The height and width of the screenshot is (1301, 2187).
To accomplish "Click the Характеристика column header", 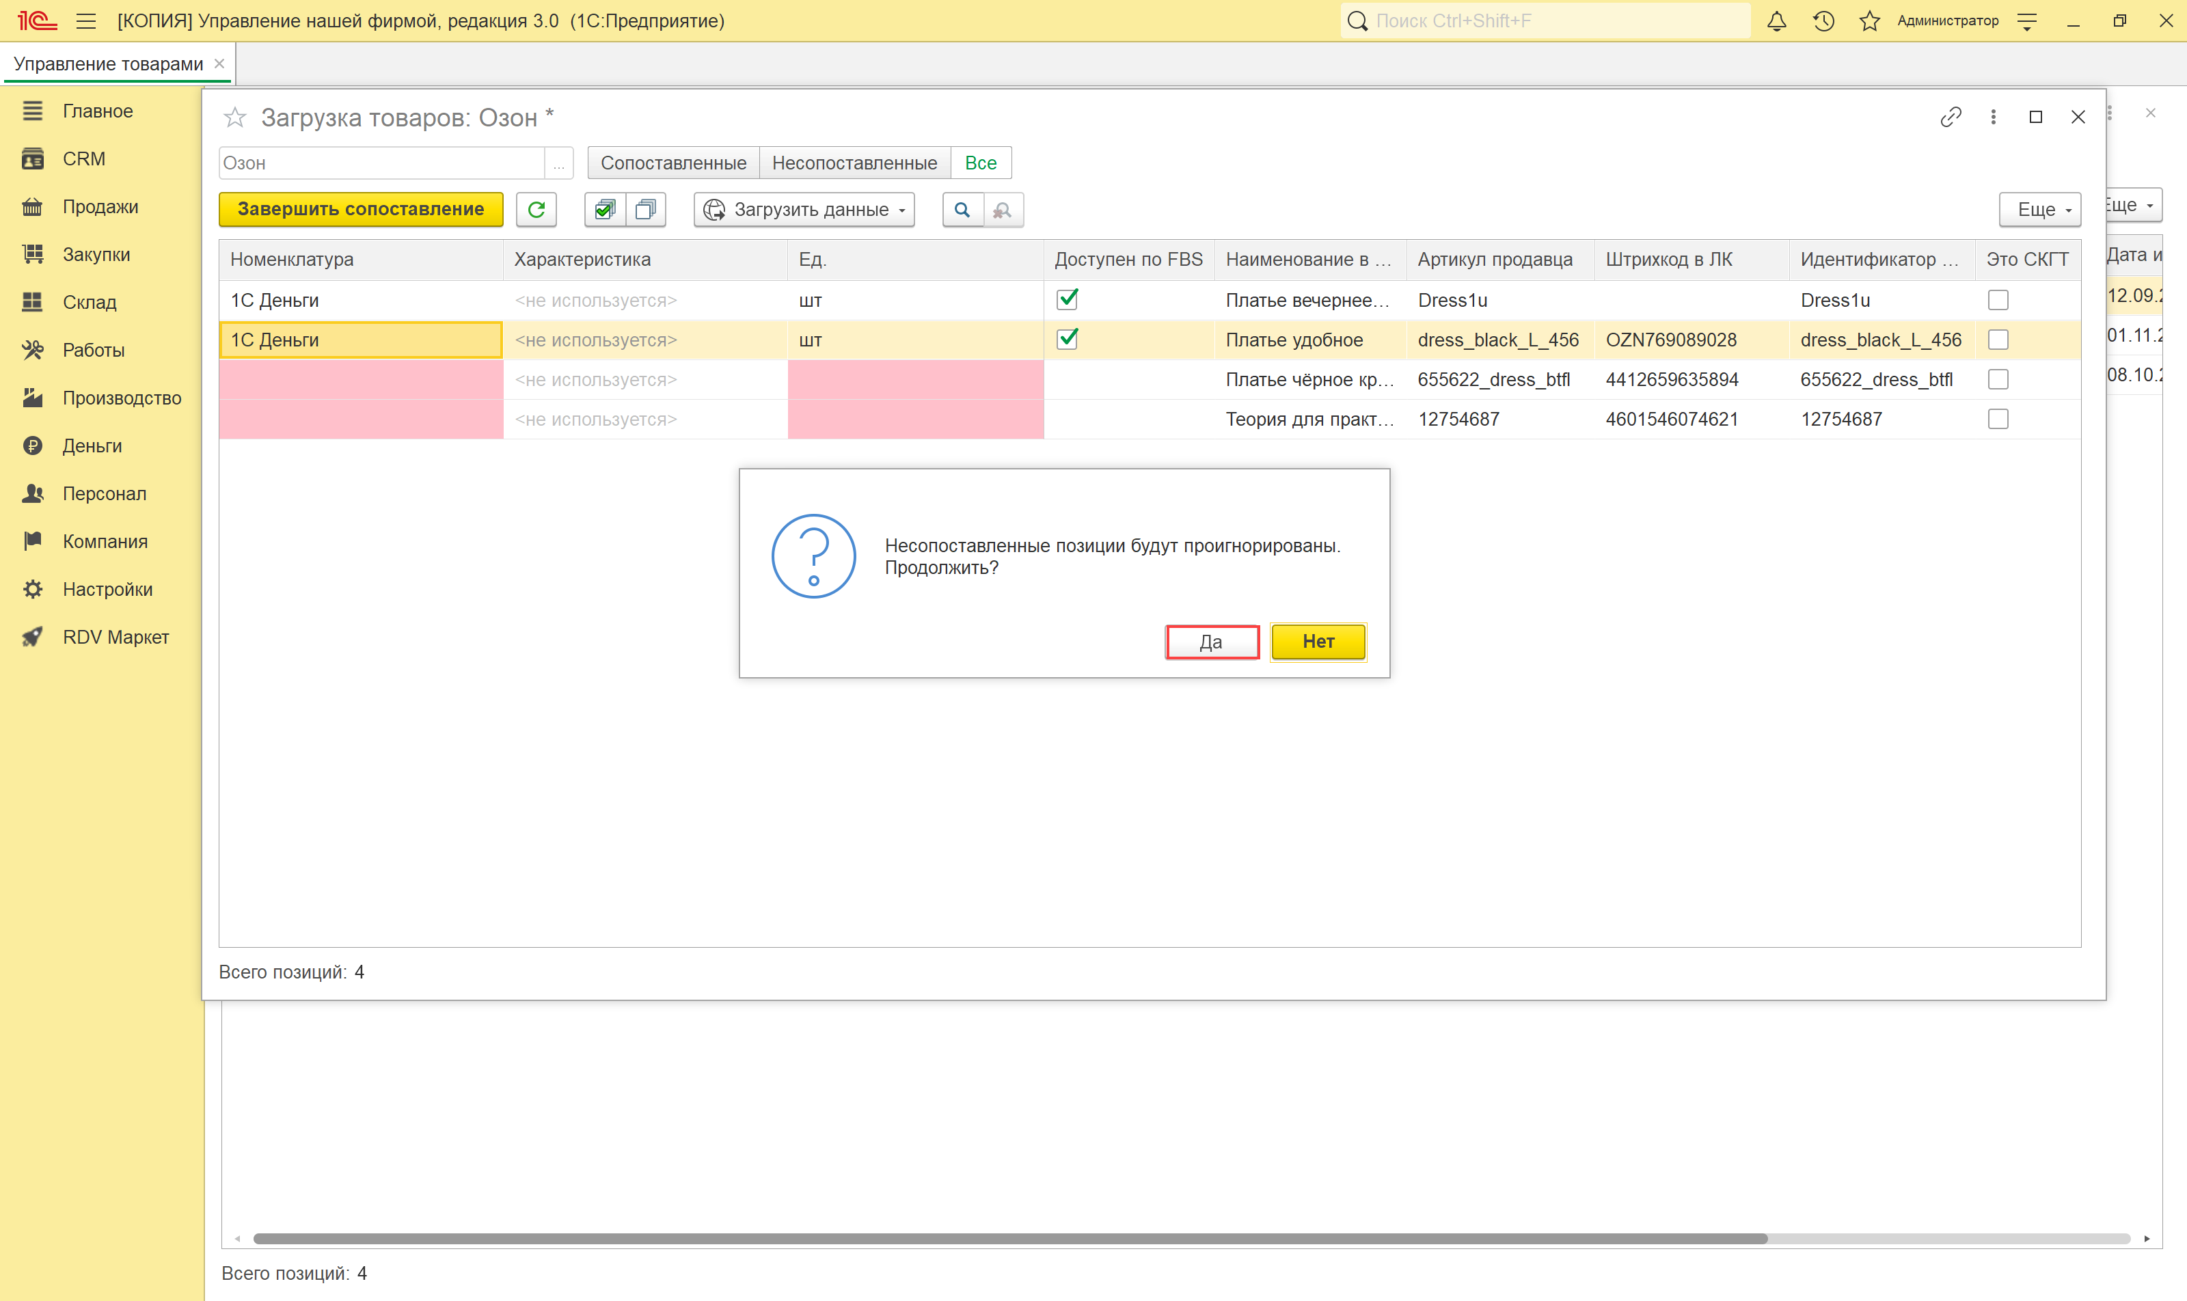I will pos(645,260).
